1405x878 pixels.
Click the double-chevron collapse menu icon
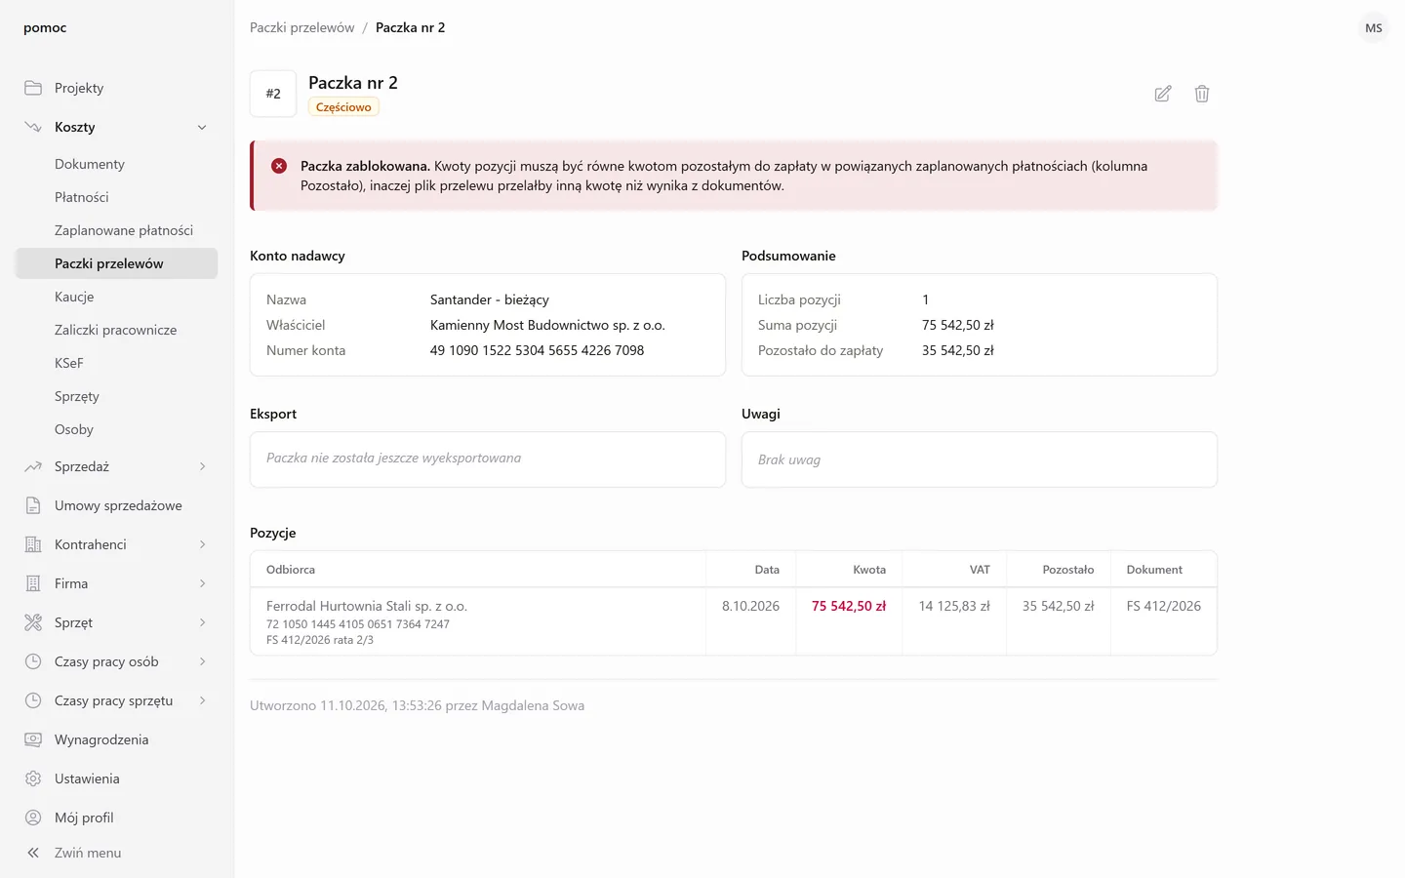click(33, 853)
